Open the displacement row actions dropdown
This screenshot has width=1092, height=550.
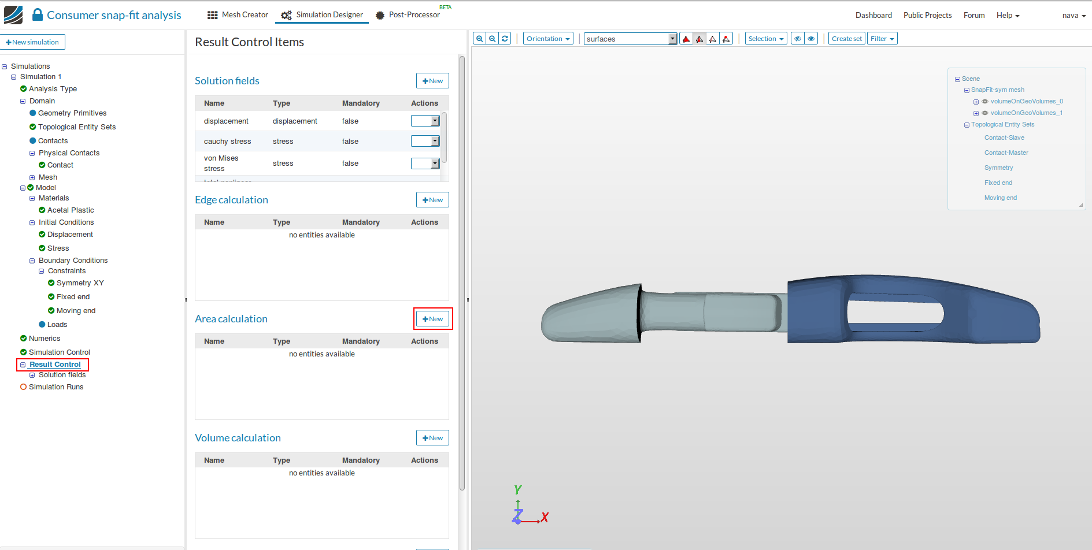425,121
